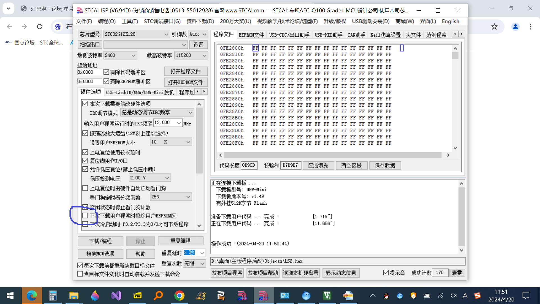Open 最低波特率 2400 dropdown
540x304 pixels.
click(x=120, y=55)
